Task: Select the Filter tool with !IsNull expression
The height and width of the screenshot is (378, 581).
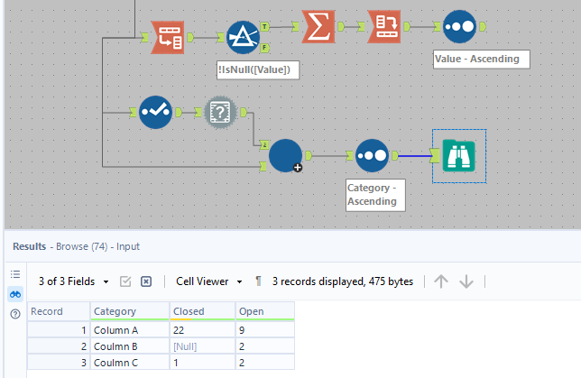Action: [x=243, y=37]
